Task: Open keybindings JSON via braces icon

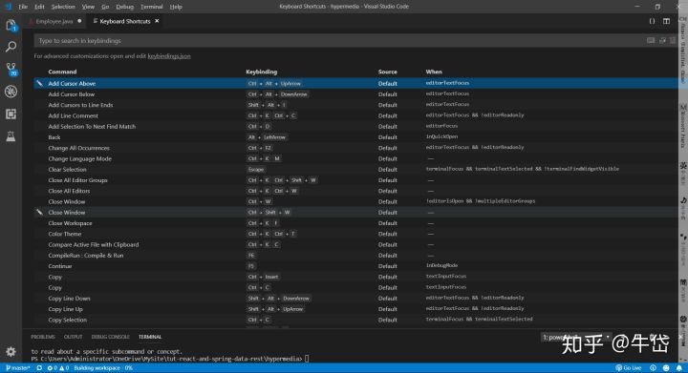Action: tap(652, 21)
